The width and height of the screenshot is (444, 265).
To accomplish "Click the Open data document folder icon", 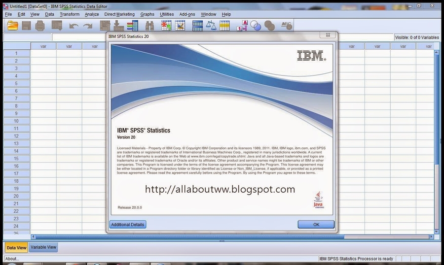I will tap(12, 25).
